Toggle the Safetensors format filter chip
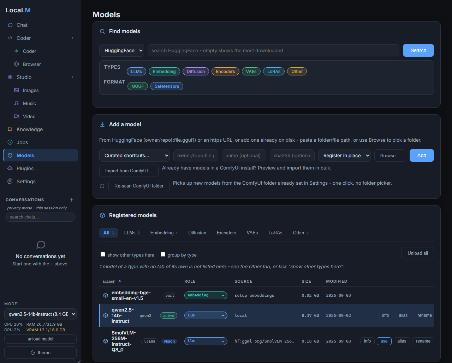This screenshot has height=363, width=452. click(167, 86)
